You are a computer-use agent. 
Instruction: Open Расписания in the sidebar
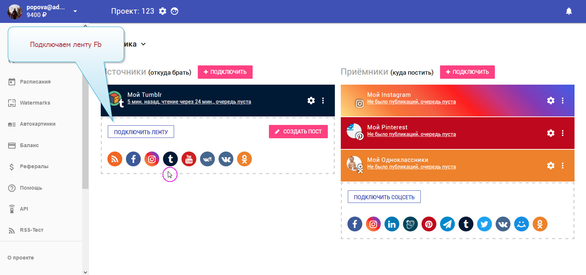35,82
